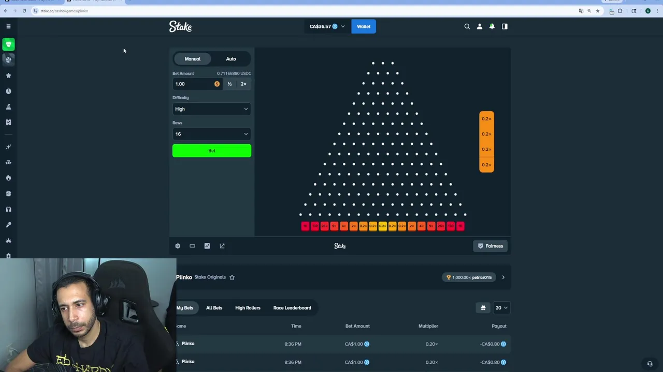Viewport: 663px width, 372px height.
Task: Open the balance currency dropdown CA$36.57
Action: tap(327, 26)
